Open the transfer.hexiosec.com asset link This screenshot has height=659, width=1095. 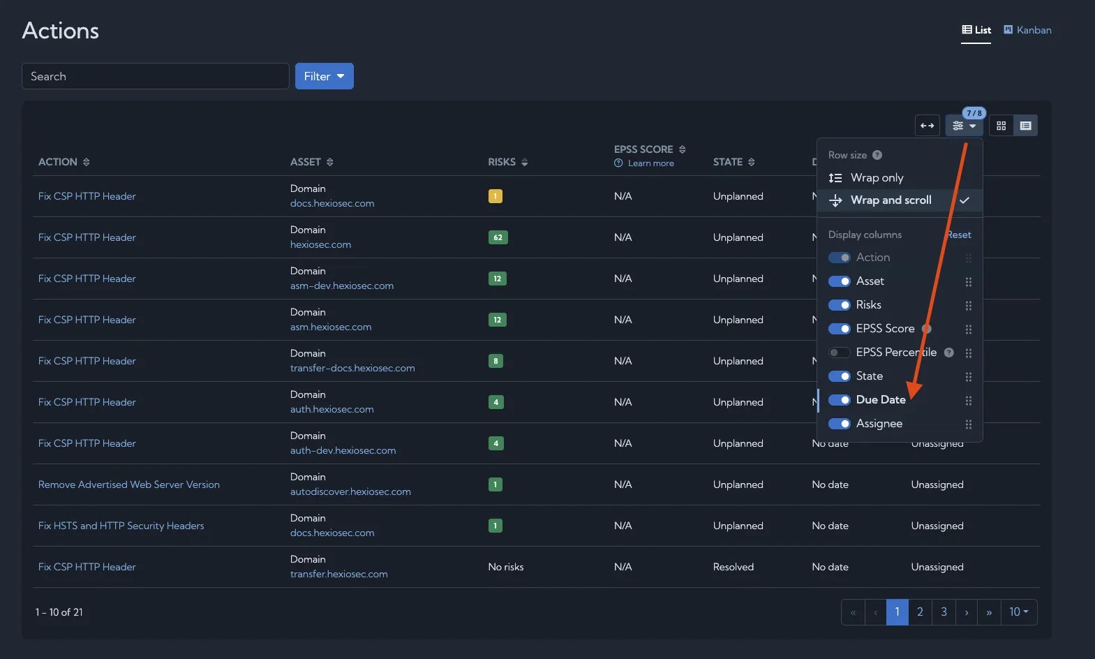(339, 575)
